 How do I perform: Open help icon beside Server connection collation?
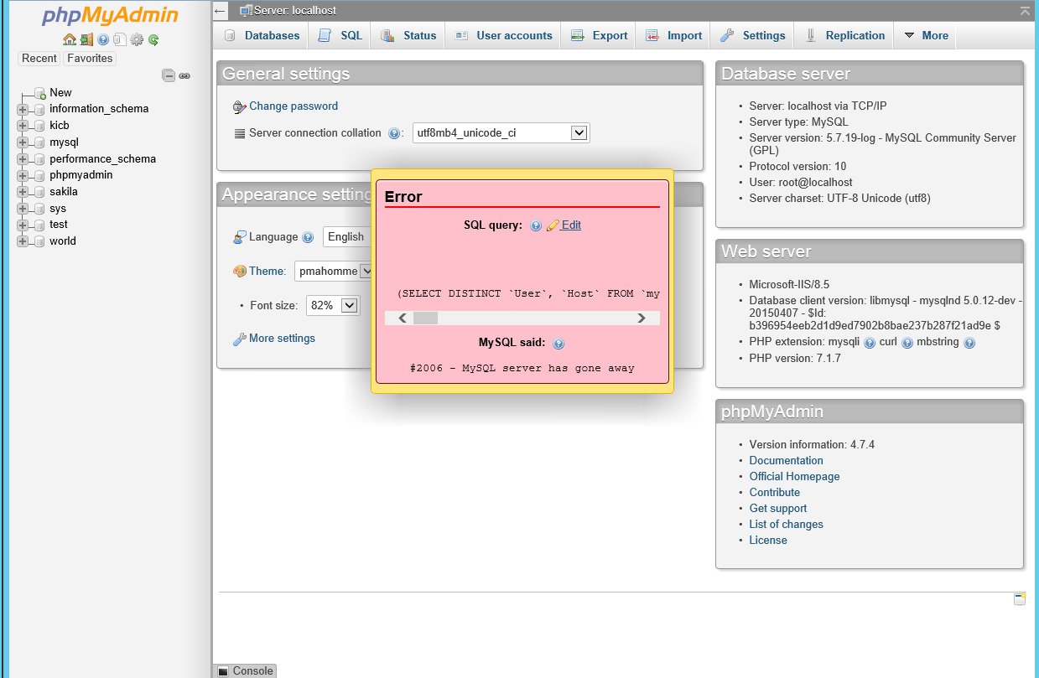[x=394, y=132]
